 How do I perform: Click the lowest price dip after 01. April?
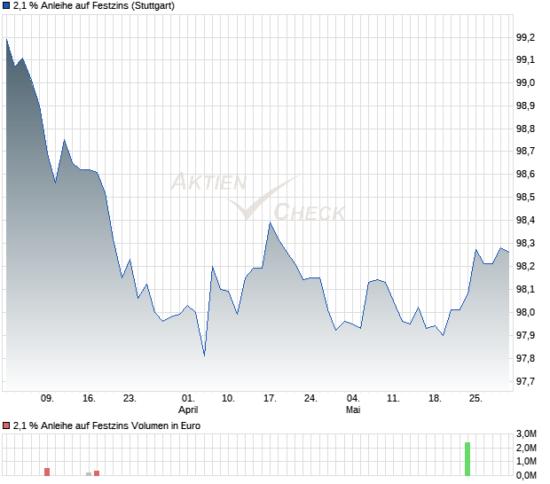click(205, 355)
